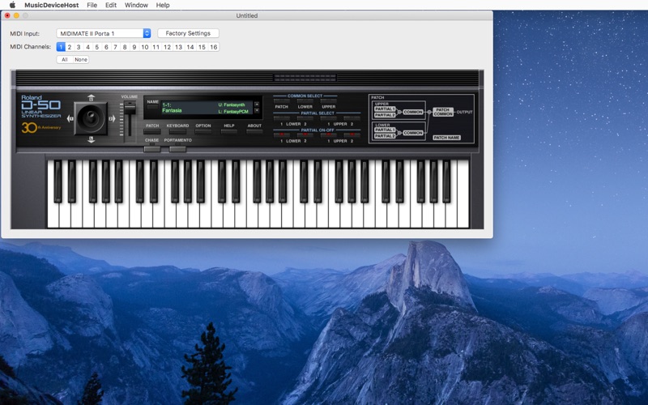Click Common Select UPPER button
This screenshot has height=405, width=648.
coord(329,100)
